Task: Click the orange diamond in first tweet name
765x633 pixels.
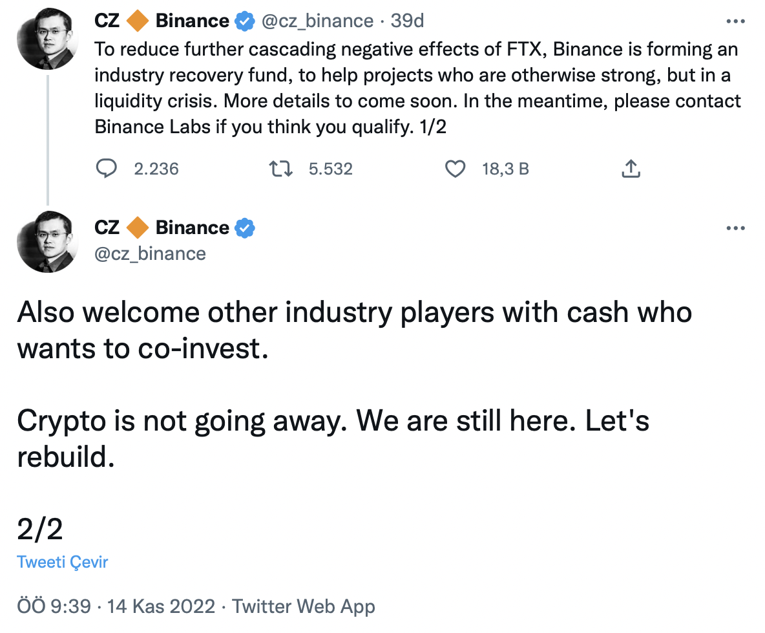Action: pyautogui.click(x=138, y=21)
